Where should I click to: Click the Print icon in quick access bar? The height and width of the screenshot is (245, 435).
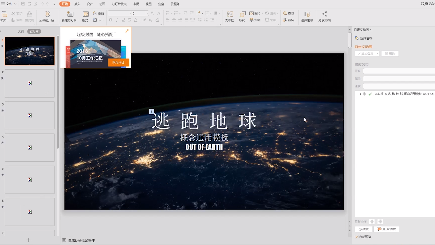(x=29, y=4)
